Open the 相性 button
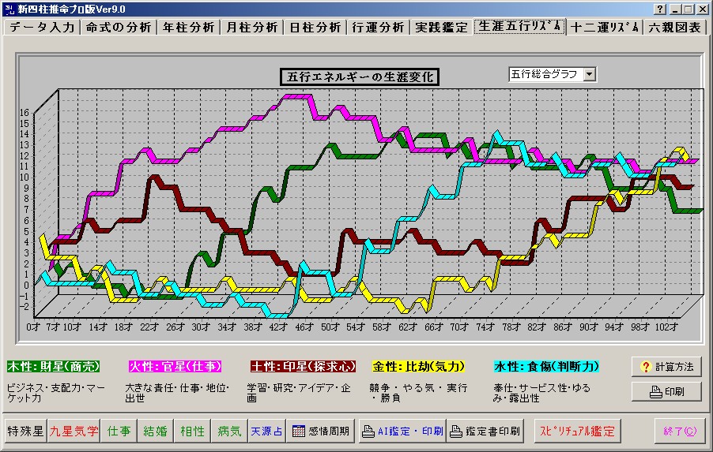This screenshot has height=452, width=713. click(192, 431)
